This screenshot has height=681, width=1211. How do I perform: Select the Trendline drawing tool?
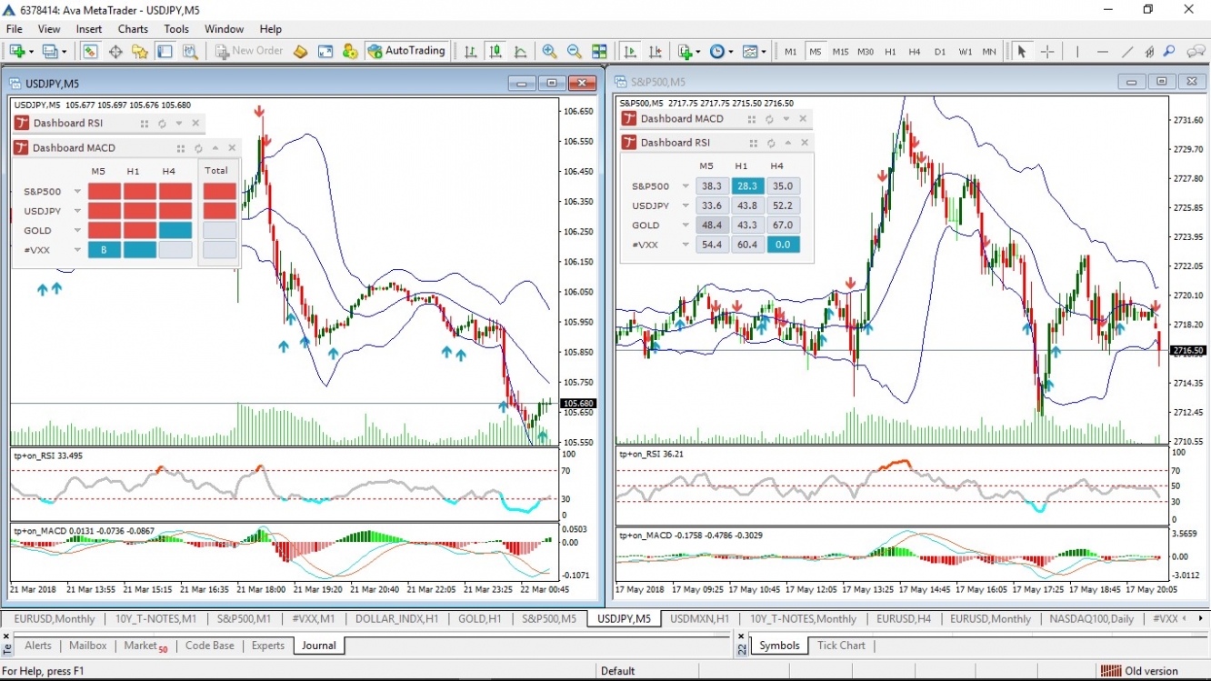1127,52
